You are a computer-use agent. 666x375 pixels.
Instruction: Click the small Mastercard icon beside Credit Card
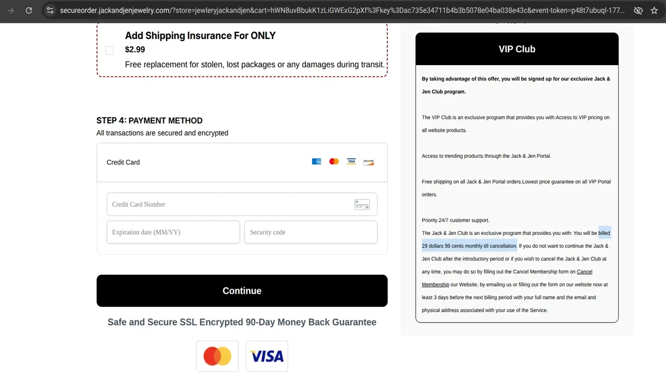334,161
